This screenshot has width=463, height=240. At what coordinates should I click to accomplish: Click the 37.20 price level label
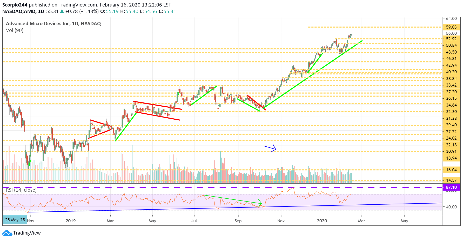[x=451, y=92]
